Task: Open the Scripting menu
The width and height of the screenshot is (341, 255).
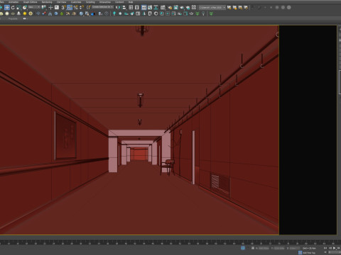Action: (x=90, y=2)
